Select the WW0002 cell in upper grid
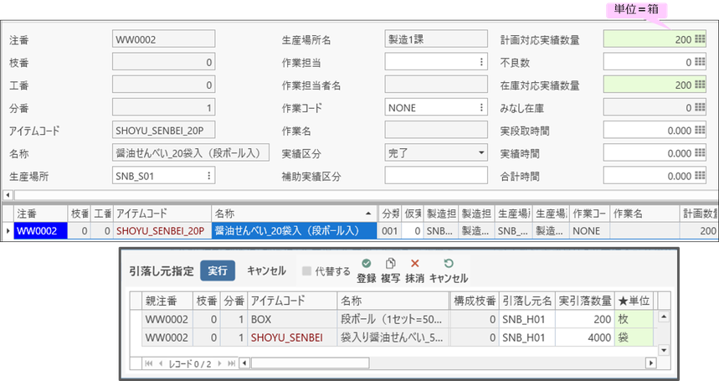The width and height of the screenshot is (719, 381). [x=40, y=230]
